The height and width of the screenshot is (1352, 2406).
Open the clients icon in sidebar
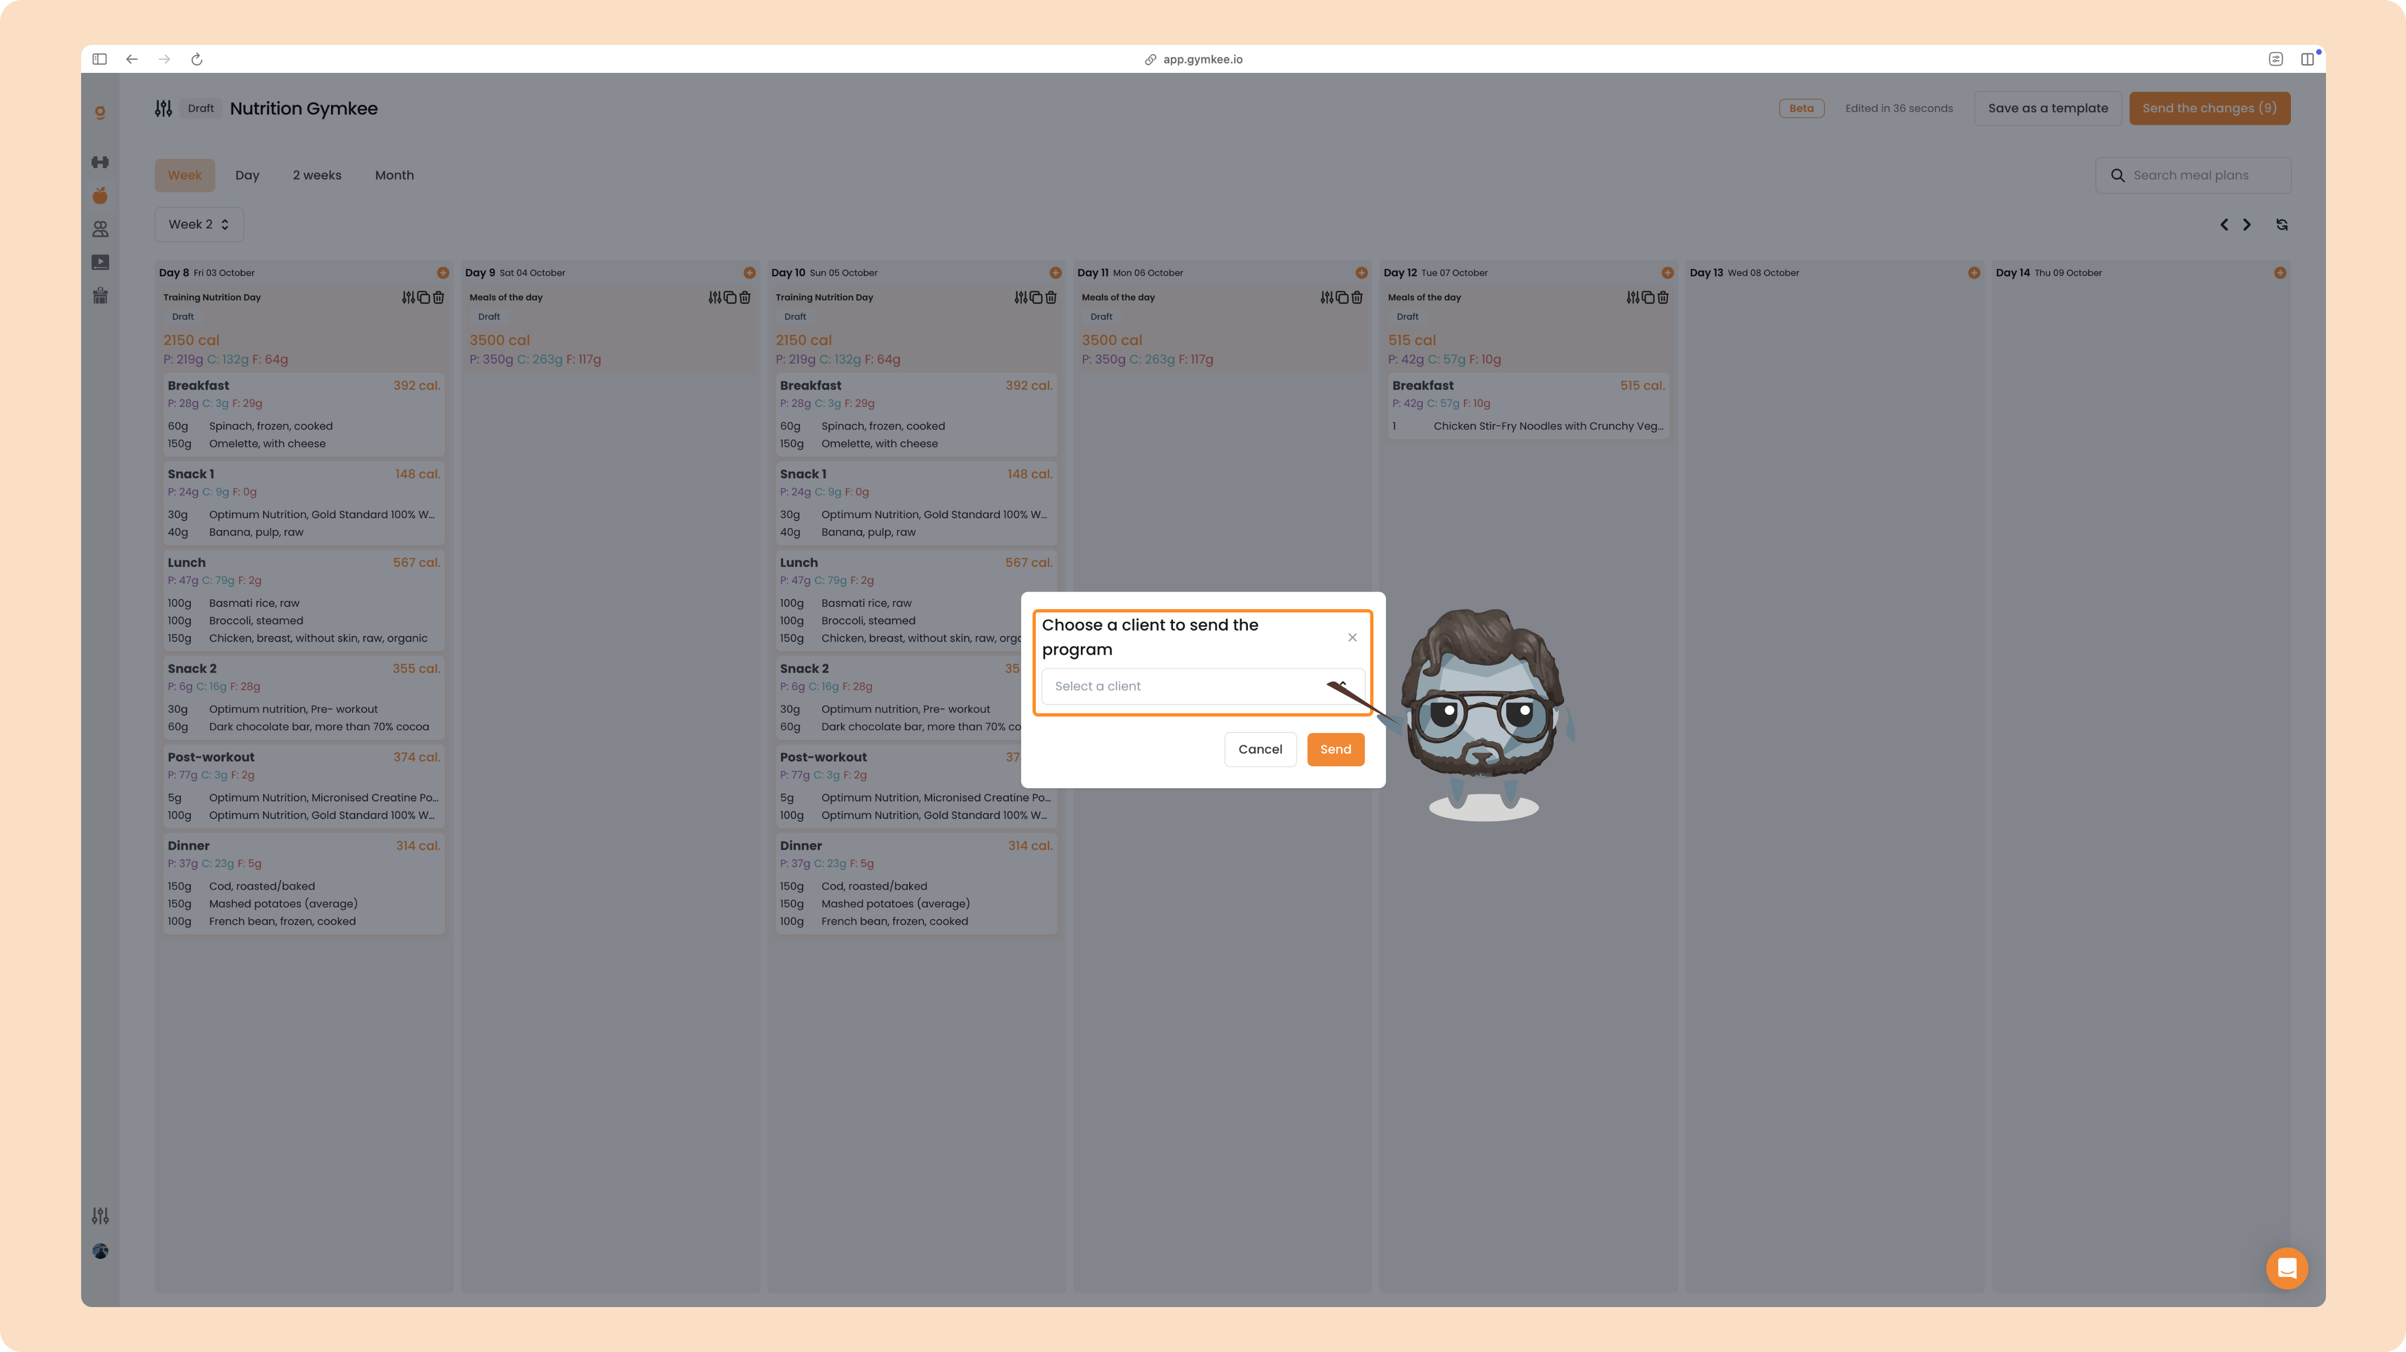[100, 229]
